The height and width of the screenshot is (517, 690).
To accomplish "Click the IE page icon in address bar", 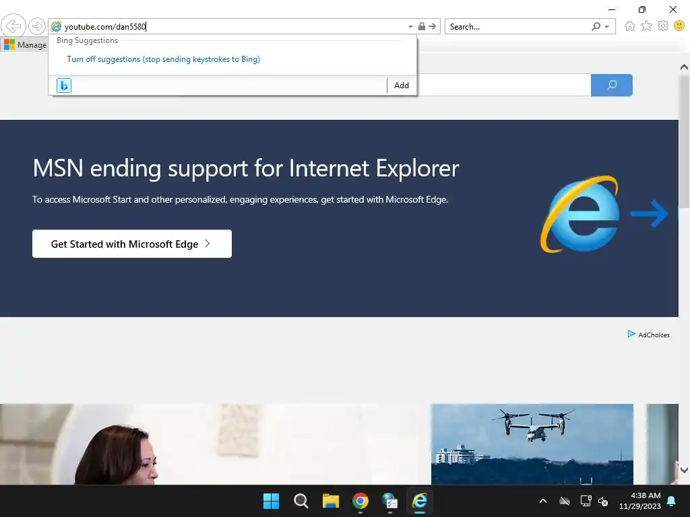I will point(56,26).
